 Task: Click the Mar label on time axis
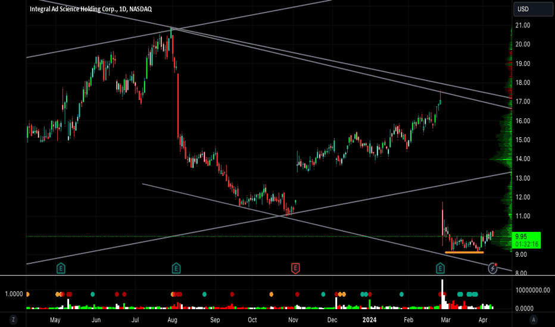tap(445, 320)
